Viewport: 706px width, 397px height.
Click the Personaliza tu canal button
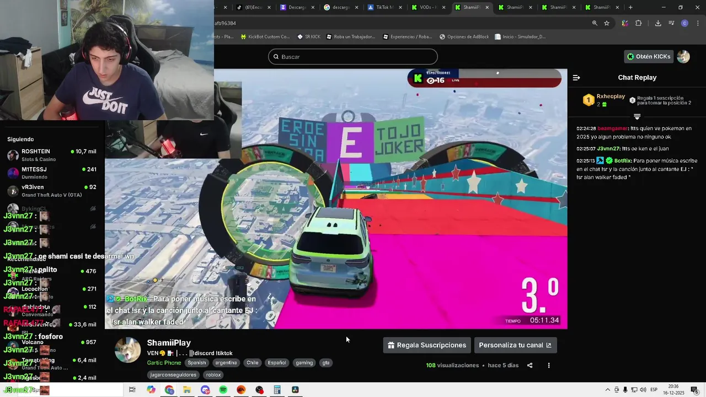coord(515,345)
